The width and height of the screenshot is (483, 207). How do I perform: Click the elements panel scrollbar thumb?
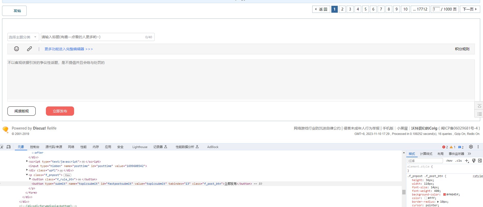[404, 192]
